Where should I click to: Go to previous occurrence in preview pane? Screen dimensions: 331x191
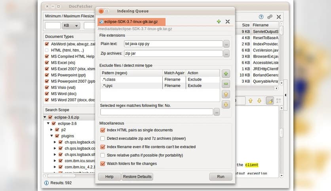click(251, 101)
